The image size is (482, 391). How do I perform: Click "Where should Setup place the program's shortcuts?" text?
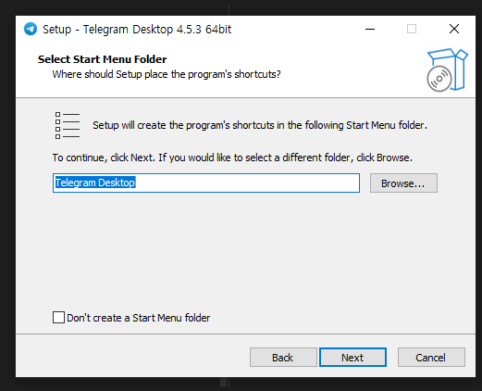pos(167,74)
